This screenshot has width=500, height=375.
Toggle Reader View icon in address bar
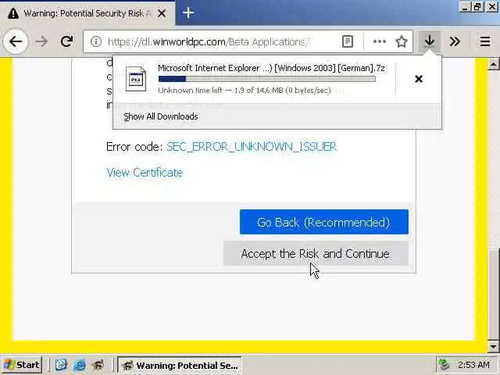347,41
